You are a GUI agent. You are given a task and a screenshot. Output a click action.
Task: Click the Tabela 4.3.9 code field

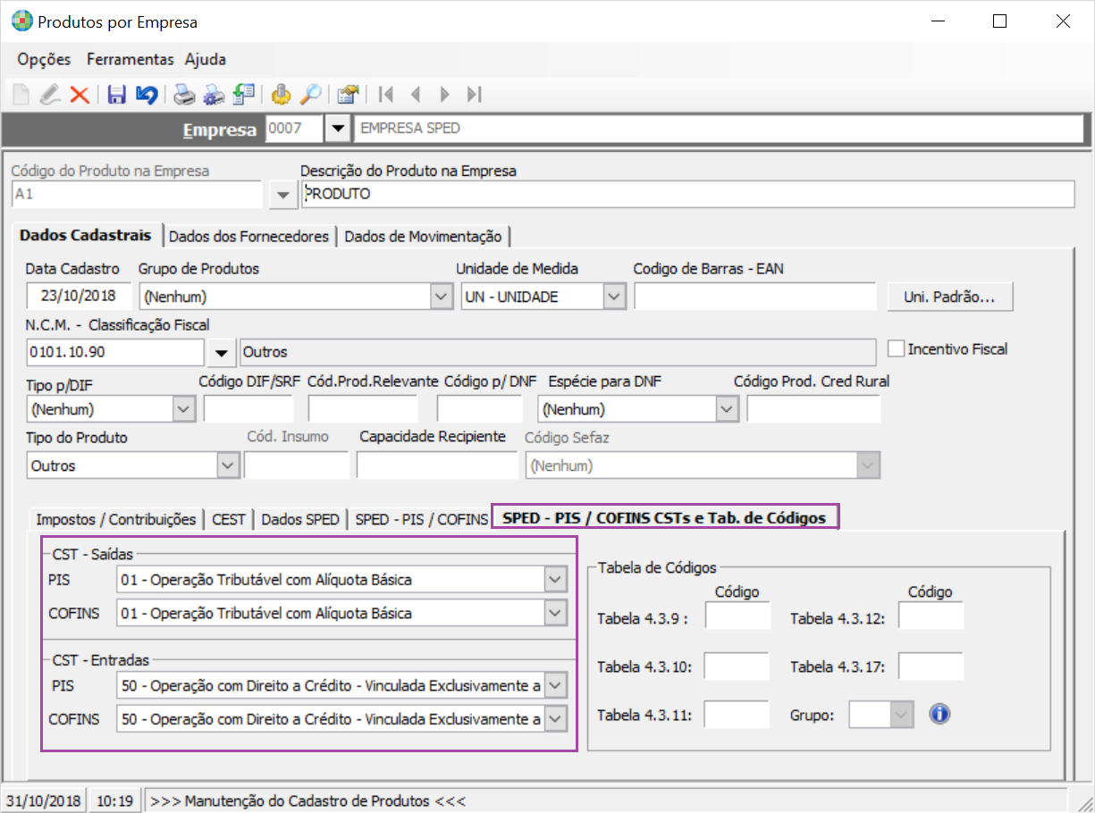point(737,616)
